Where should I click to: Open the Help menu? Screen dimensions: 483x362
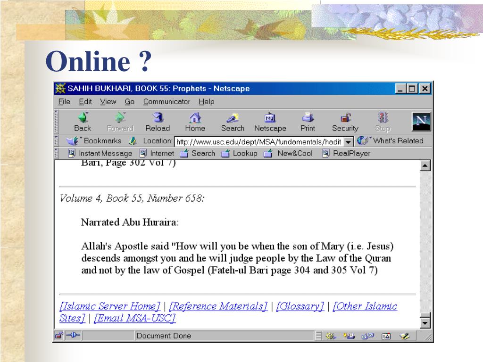coord(207,102)
